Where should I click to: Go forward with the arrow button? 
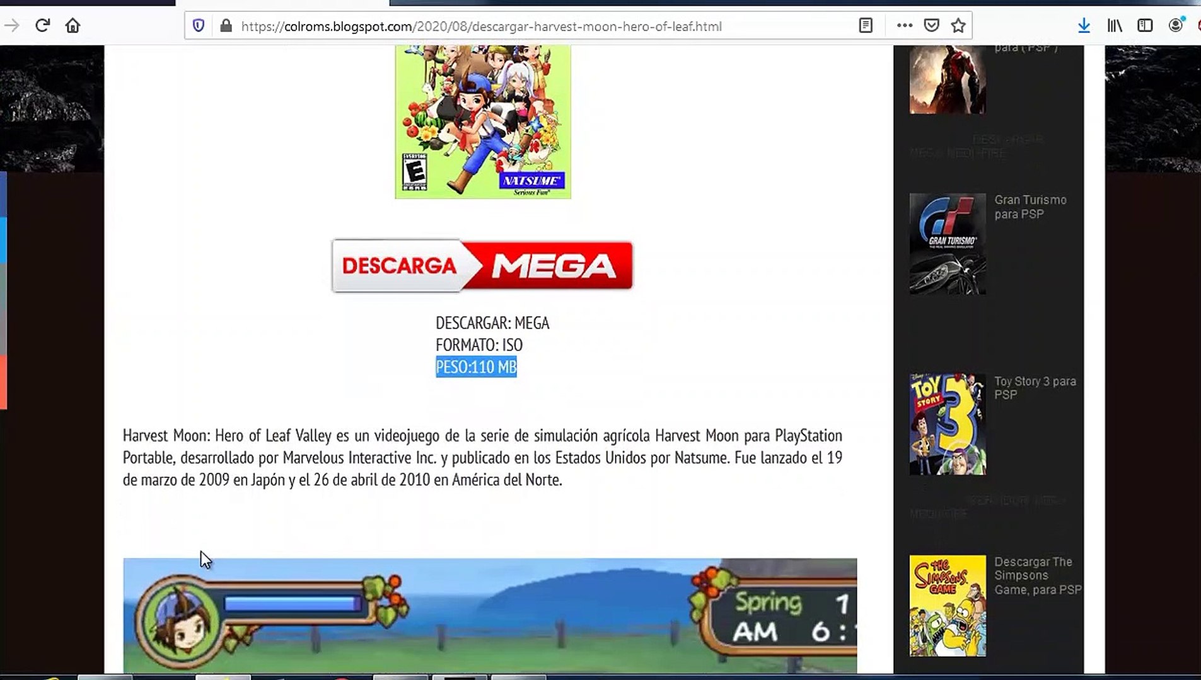click(x=12, y=26)
